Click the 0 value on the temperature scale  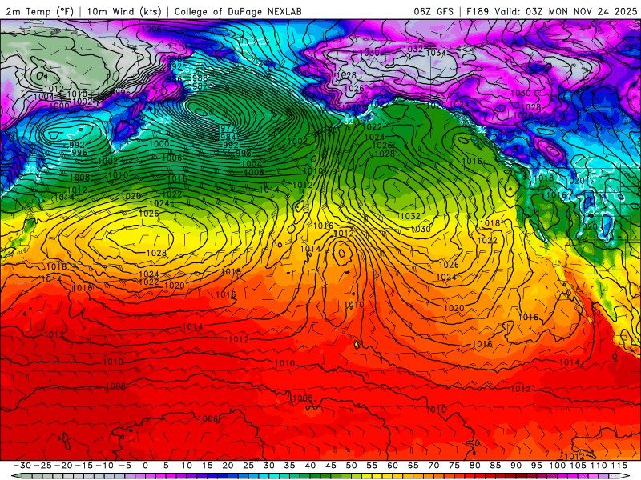click(x=146, y=466)
